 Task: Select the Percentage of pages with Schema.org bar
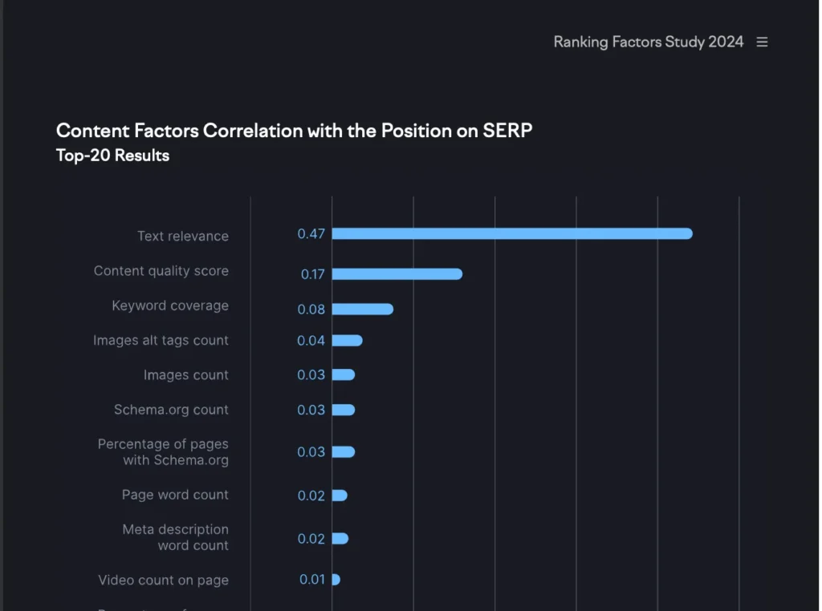[343, 452]
